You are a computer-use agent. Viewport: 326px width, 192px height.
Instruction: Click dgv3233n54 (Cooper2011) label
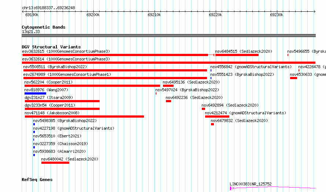pos(50,105)
